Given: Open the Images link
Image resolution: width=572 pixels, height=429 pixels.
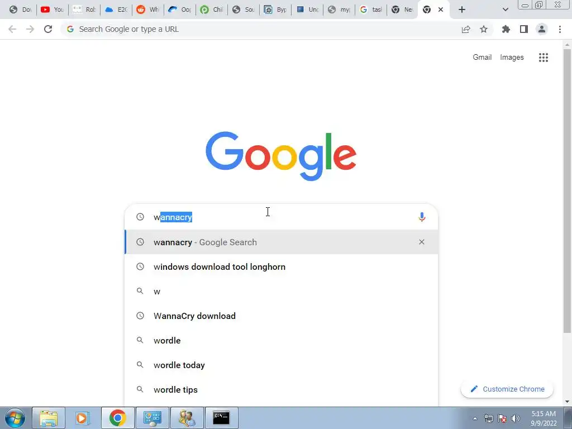Looking at the screenshot, I should point(512,58).
